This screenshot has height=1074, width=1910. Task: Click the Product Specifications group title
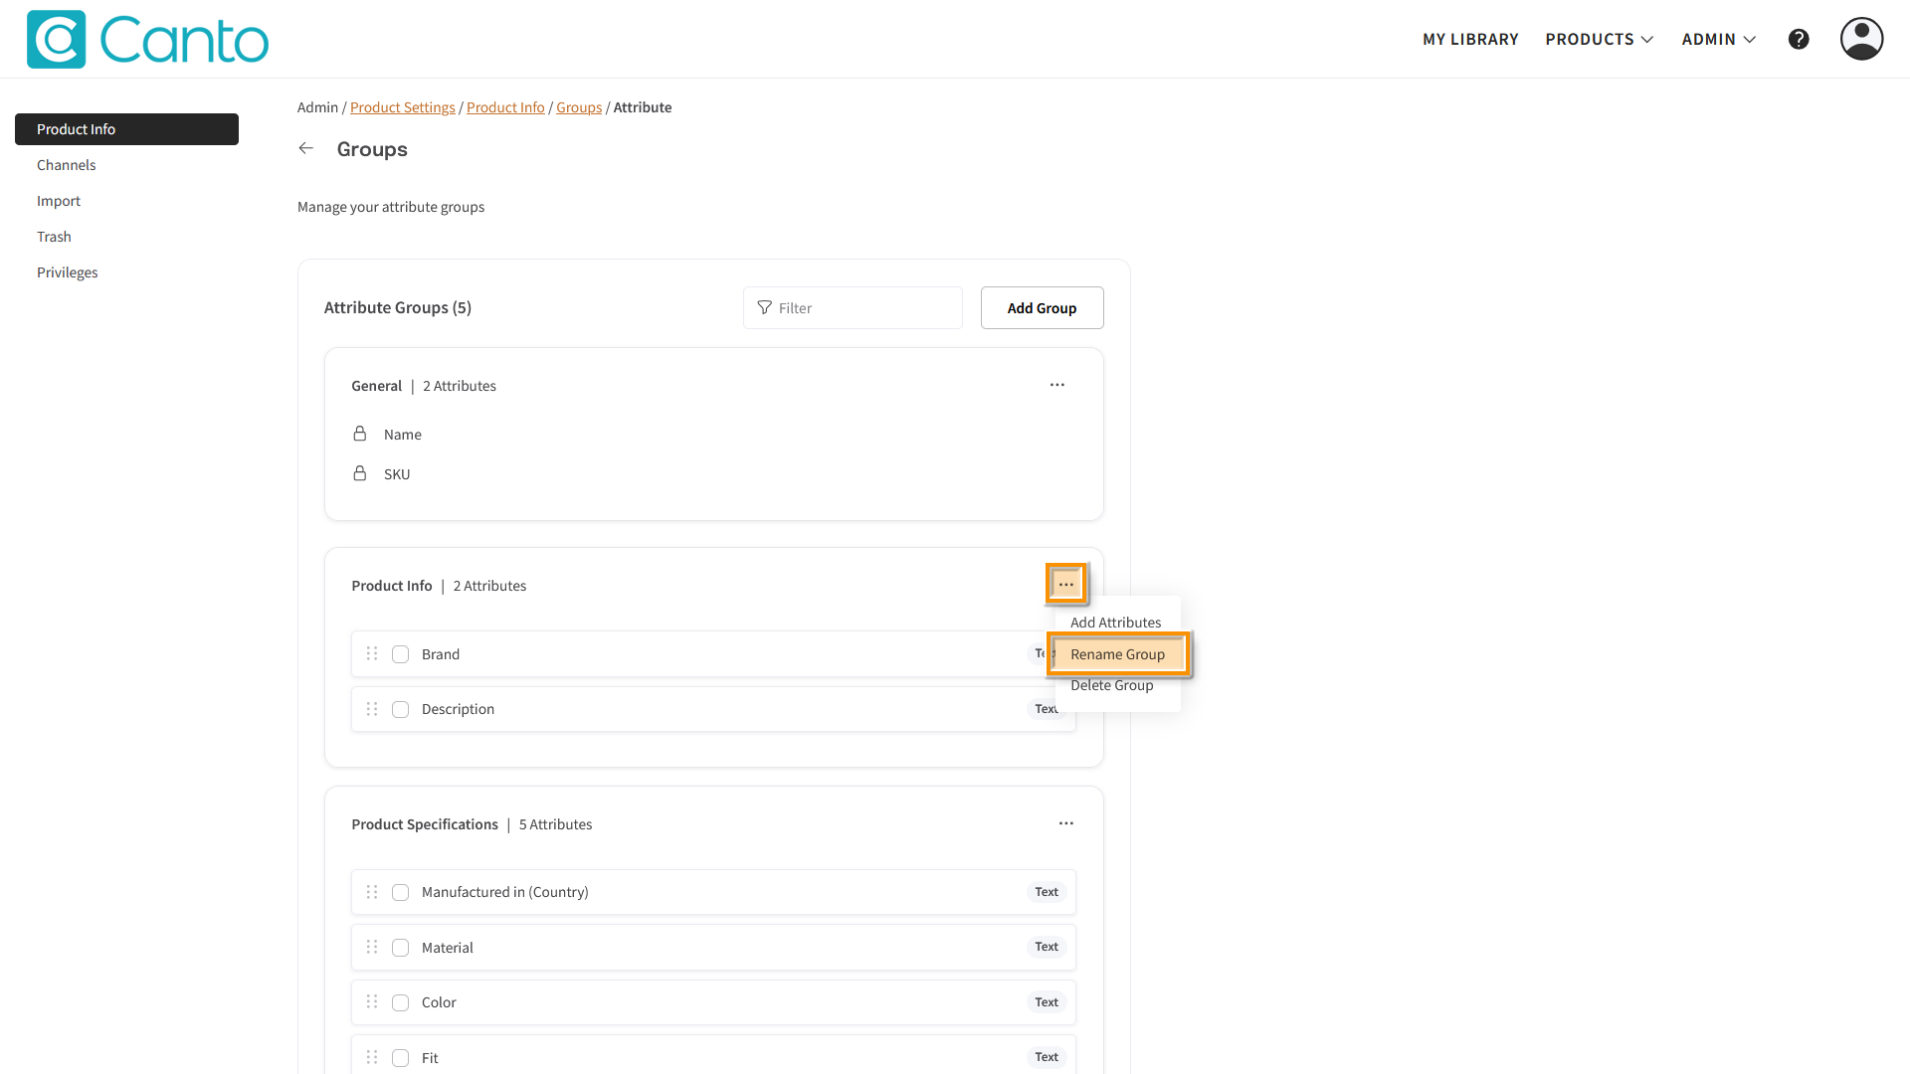coord(425,824)
